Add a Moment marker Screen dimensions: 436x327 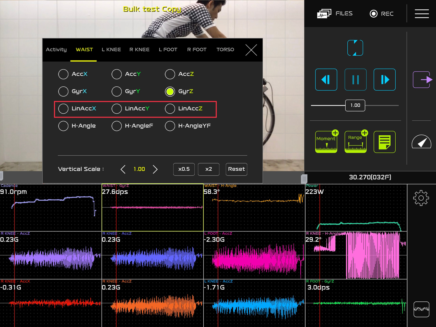click(x=326, y=142)
